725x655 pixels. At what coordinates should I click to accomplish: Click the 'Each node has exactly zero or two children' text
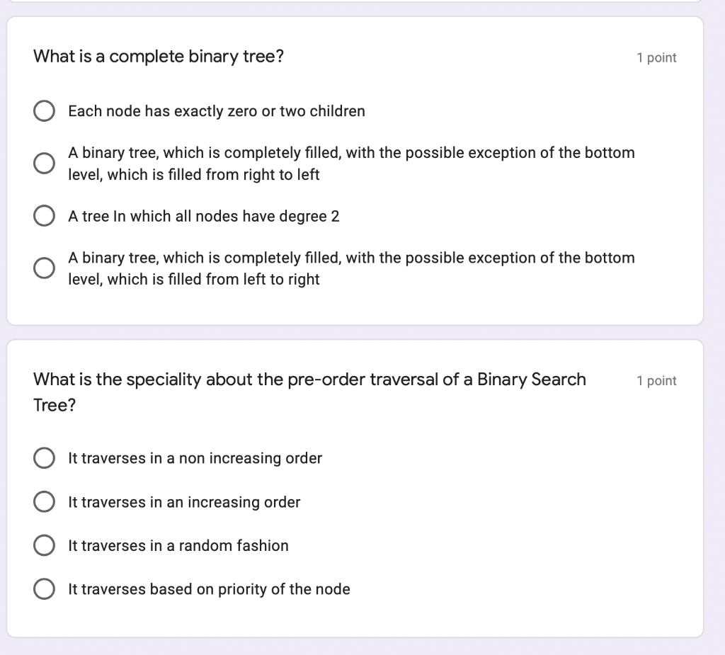point(217,111)
